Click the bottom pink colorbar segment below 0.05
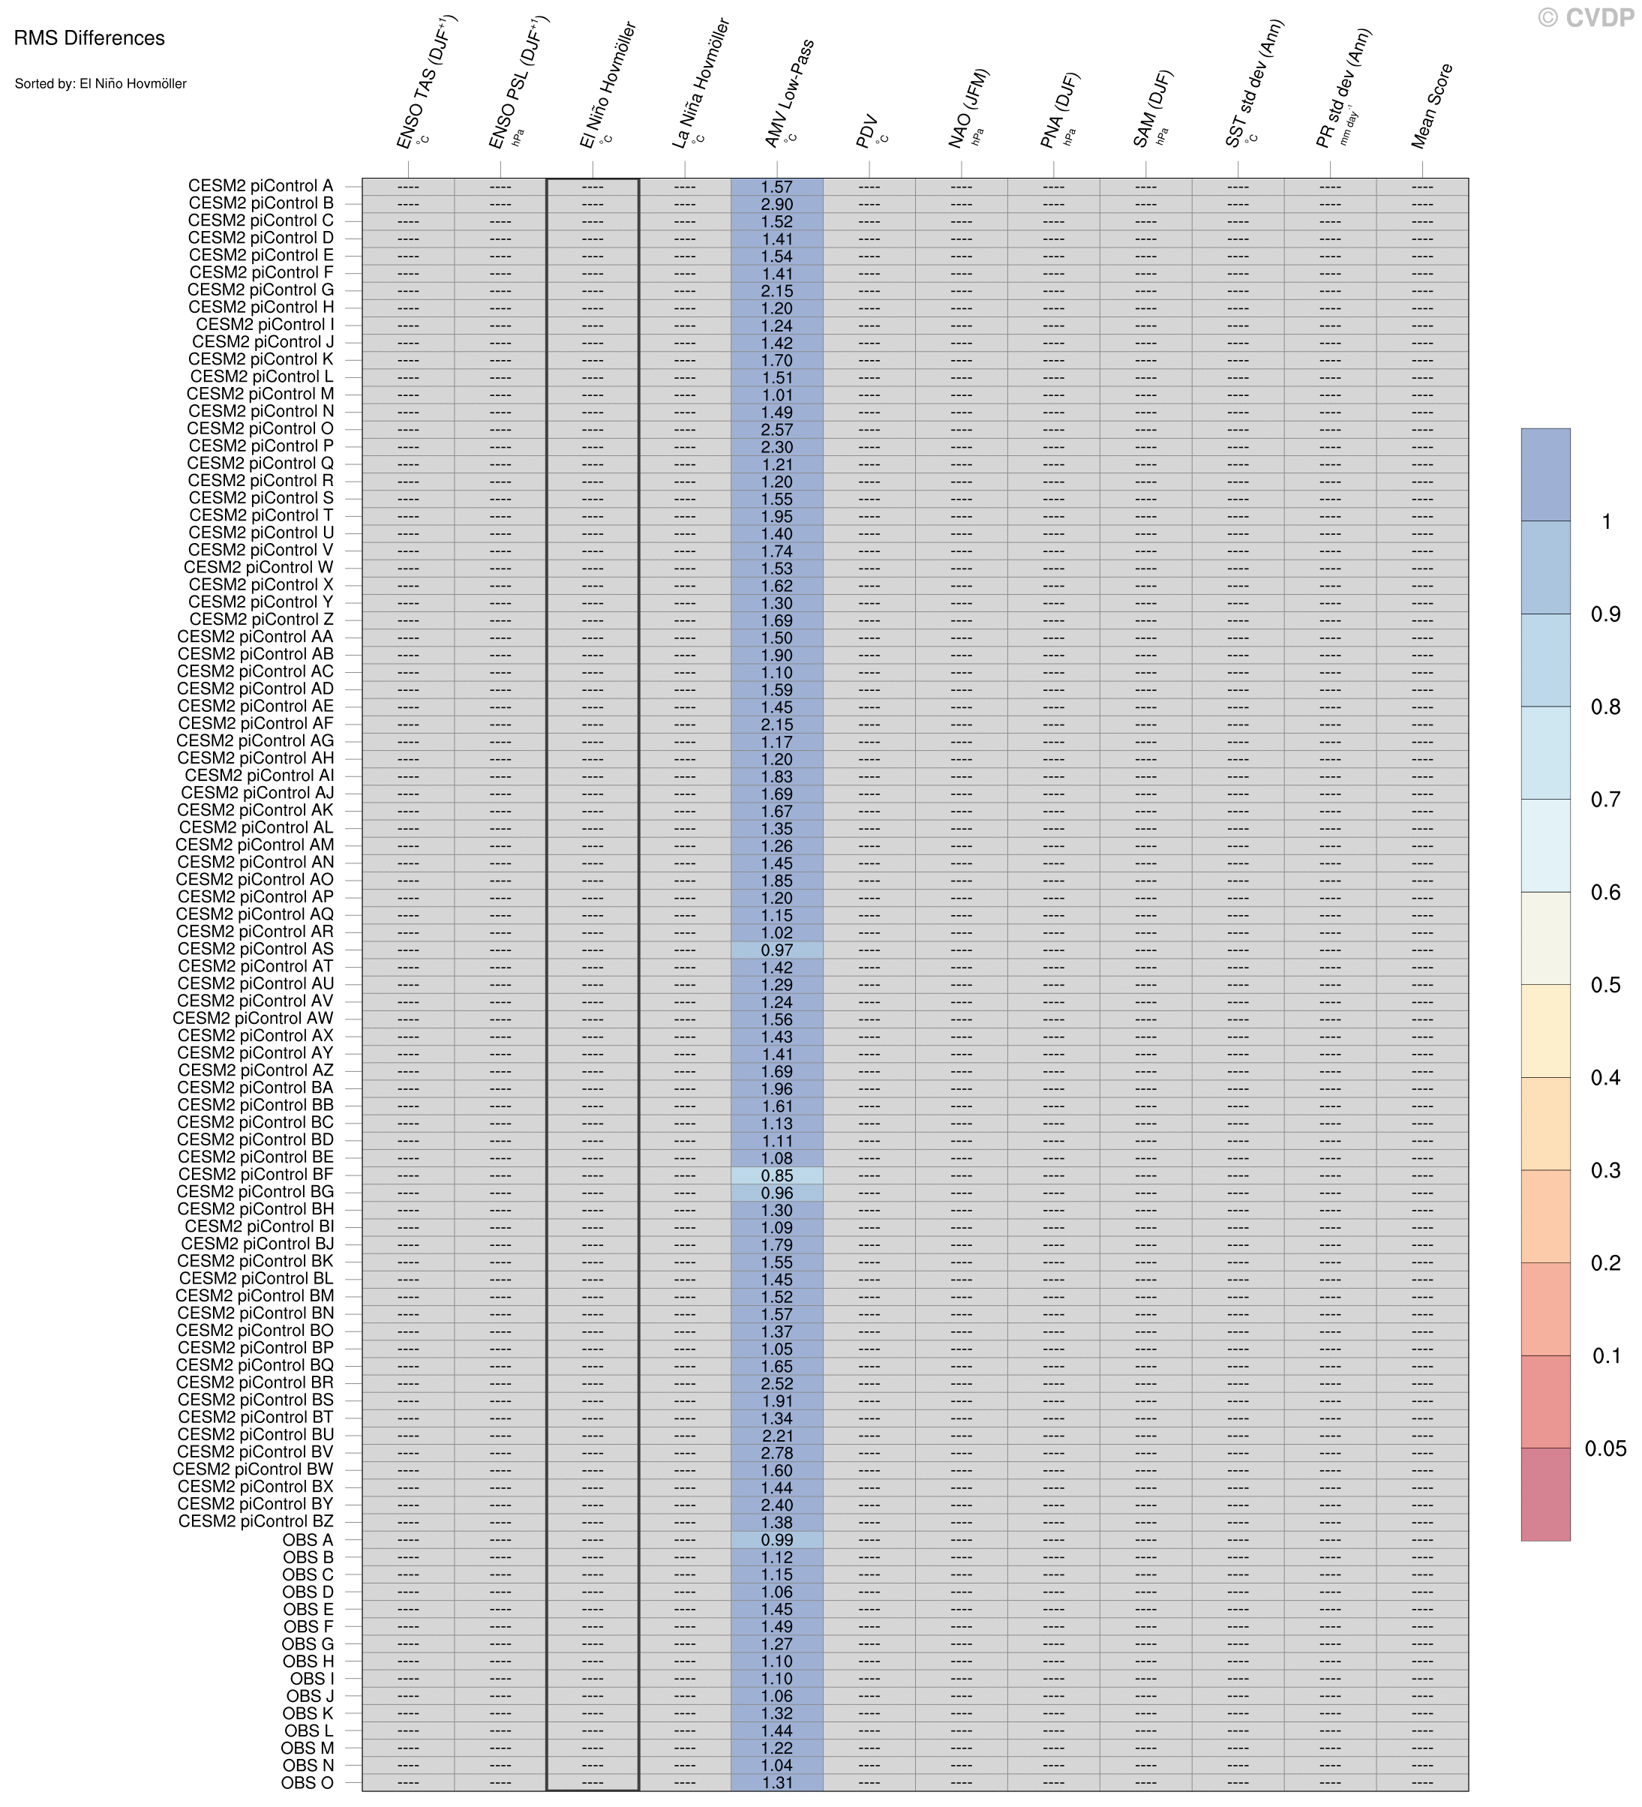 click(x=1545, y=1494)
